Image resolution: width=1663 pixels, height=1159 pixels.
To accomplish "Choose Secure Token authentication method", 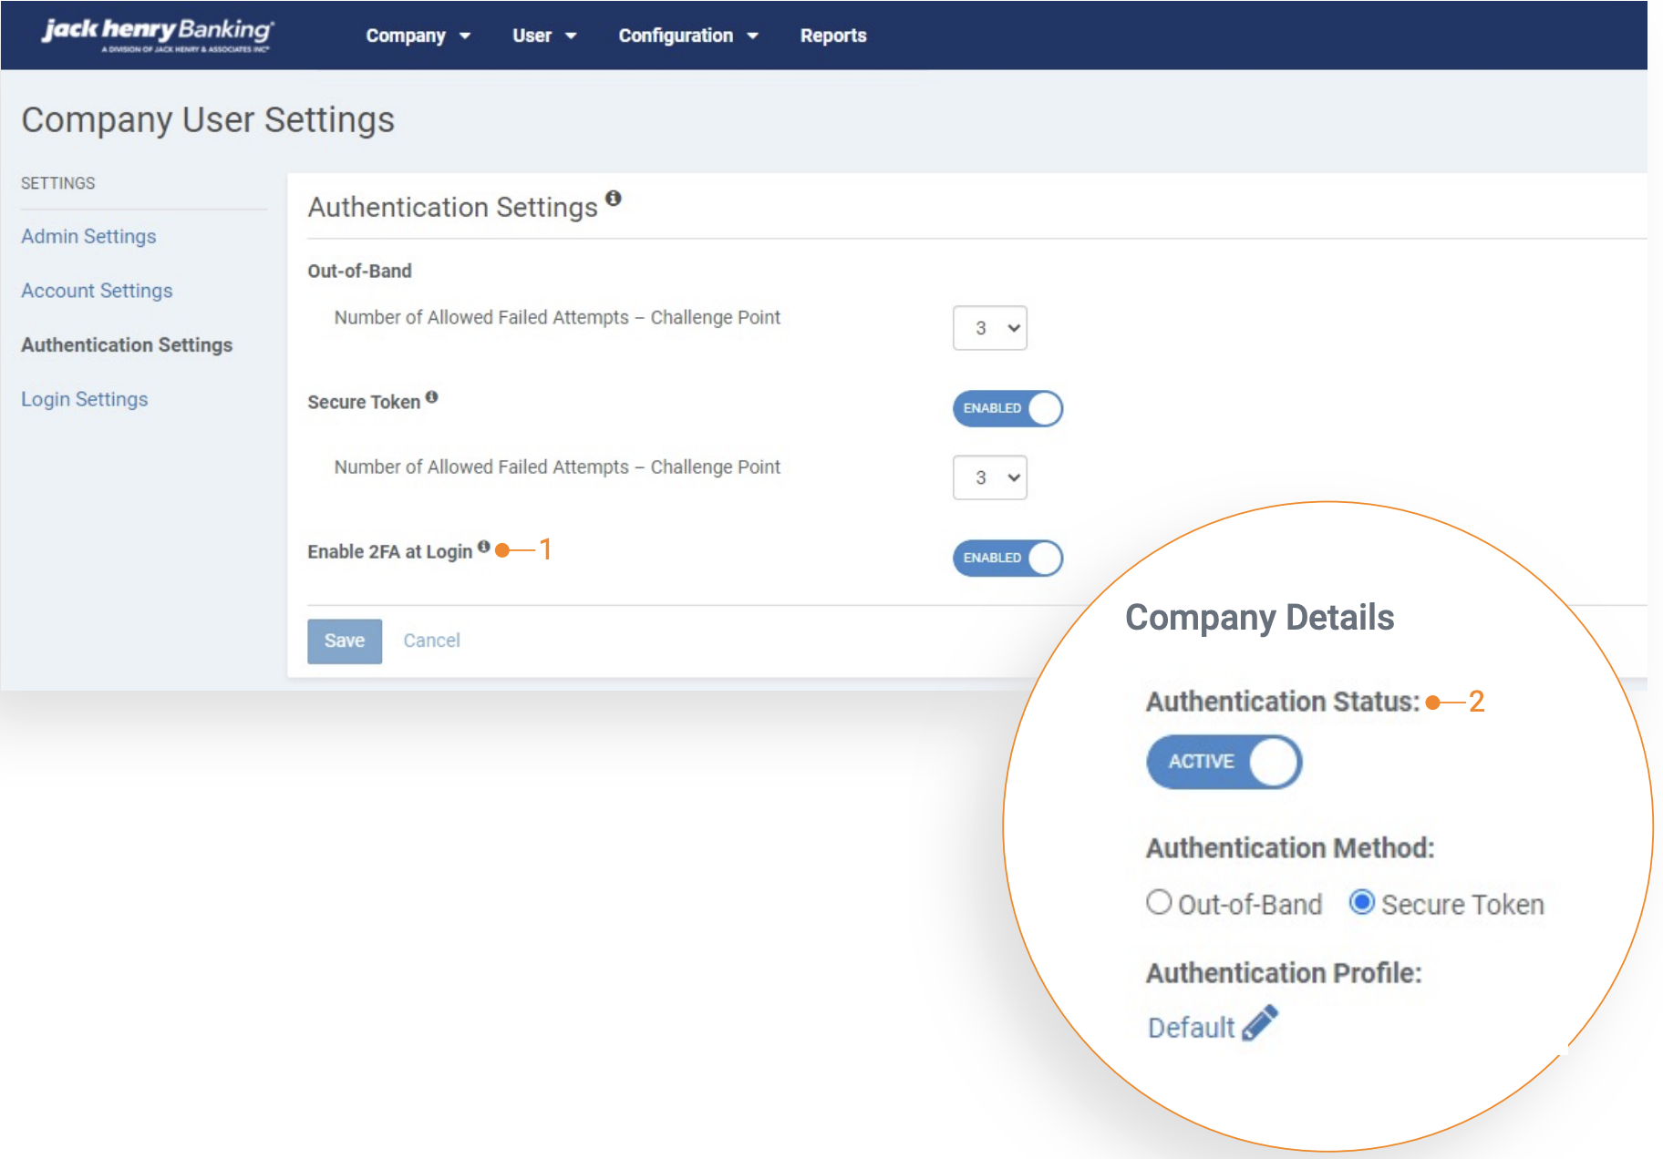I will click(1362, 902).
